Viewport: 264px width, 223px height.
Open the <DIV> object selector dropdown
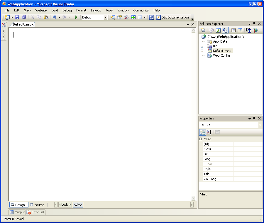[x=260, y=125]
